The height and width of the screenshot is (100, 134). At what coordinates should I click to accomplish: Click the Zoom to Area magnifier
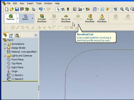pos(127,9)
